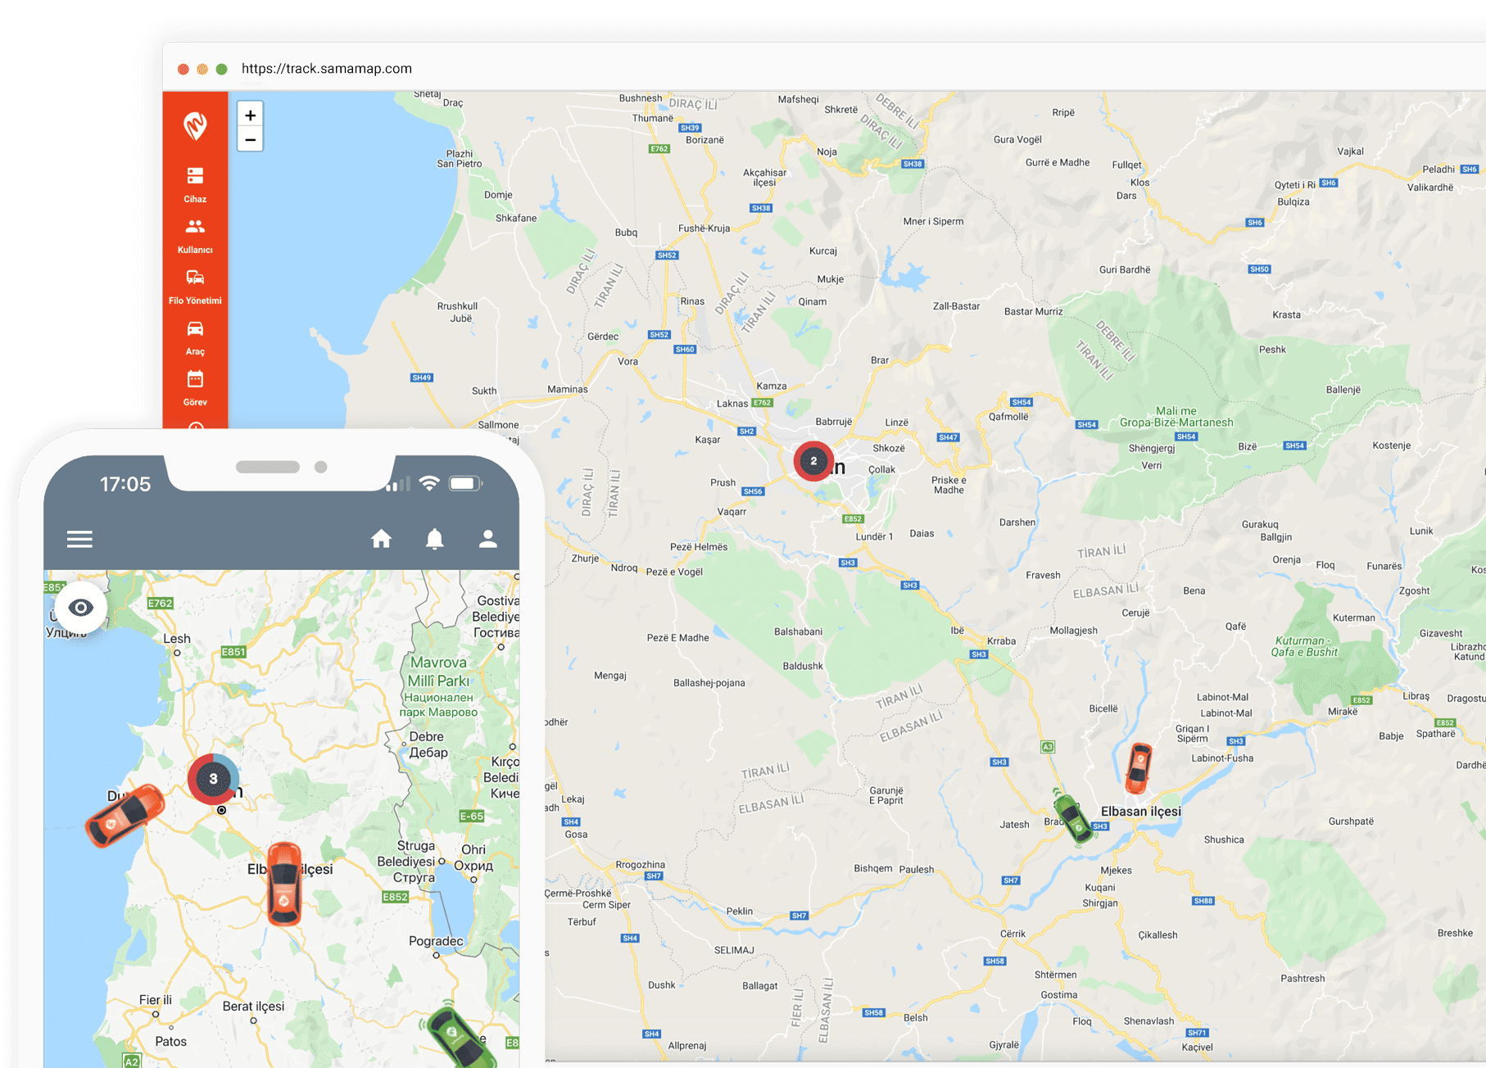Open the user profile icon on phone
This screenshot has height=1068, width=1486.
click(x=488, y=538)
